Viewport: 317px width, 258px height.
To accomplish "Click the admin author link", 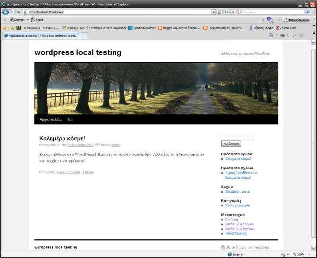I will (116, 145).
